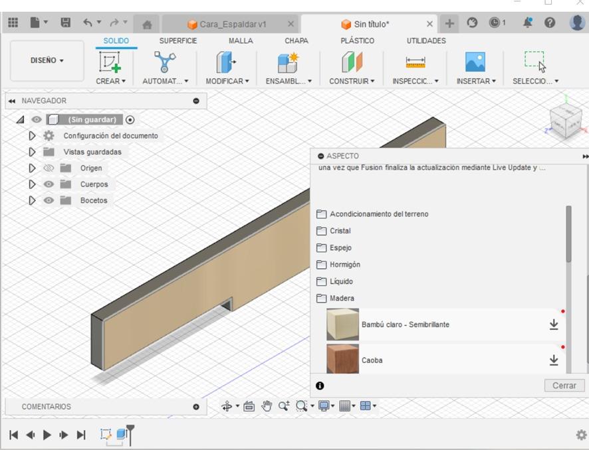Screen dimensions: 589x450
Task: Click the New Component assemble icon
Action: point(288,62)
